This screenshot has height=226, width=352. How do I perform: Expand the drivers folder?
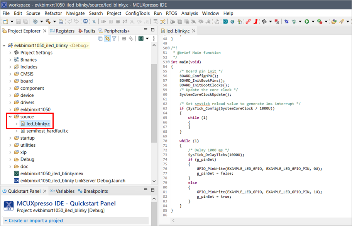tap(10, 103)
